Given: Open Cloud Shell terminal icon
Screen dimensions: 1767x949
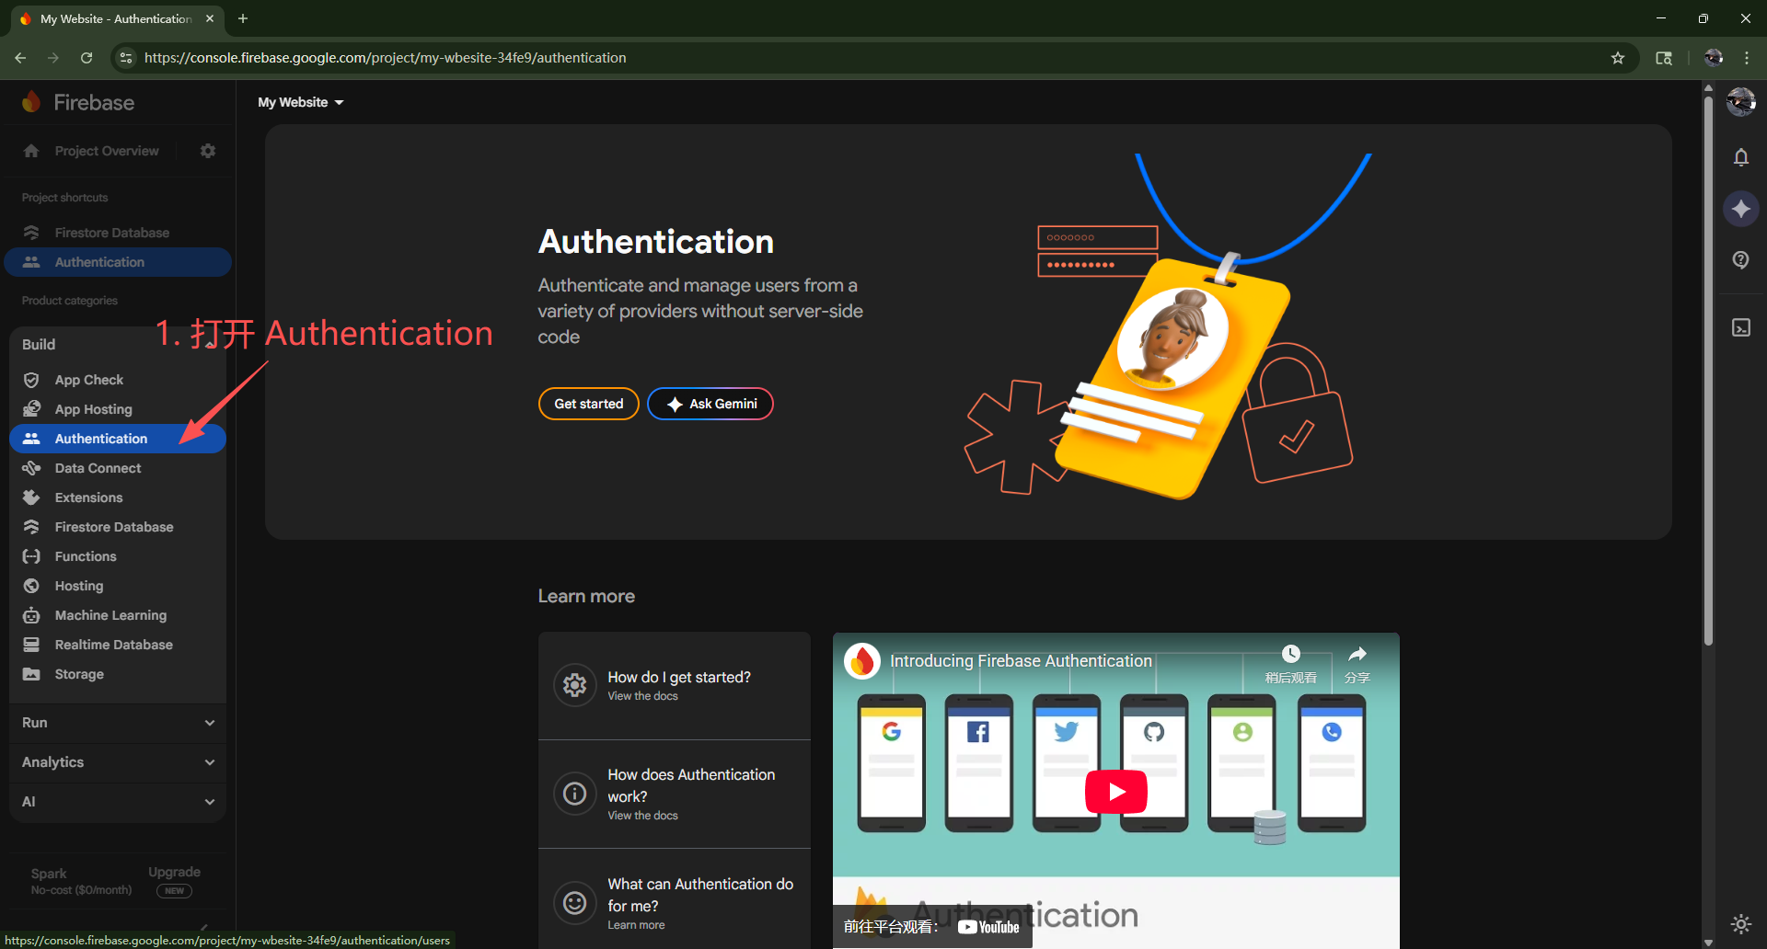Looking at the screenshot, I should [1740, 328].
